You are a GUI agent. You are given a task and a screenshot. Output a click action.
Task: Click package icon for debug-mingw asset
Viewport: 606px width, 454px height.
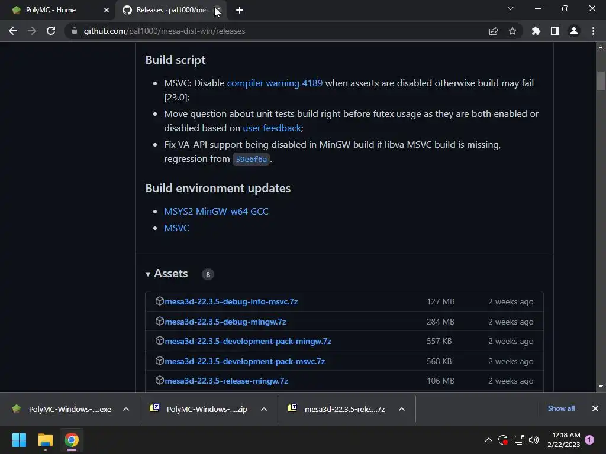(160, 321)
